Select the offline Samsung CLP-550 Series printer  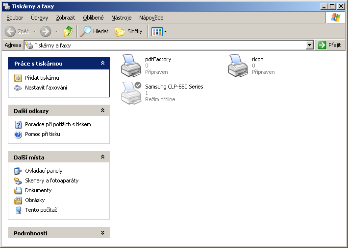[x=130, y=93]
